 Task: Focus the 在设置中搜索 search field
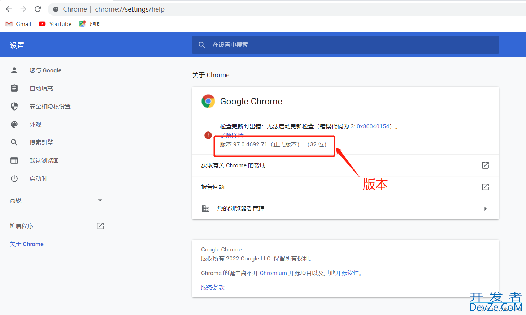click(345, 45)
